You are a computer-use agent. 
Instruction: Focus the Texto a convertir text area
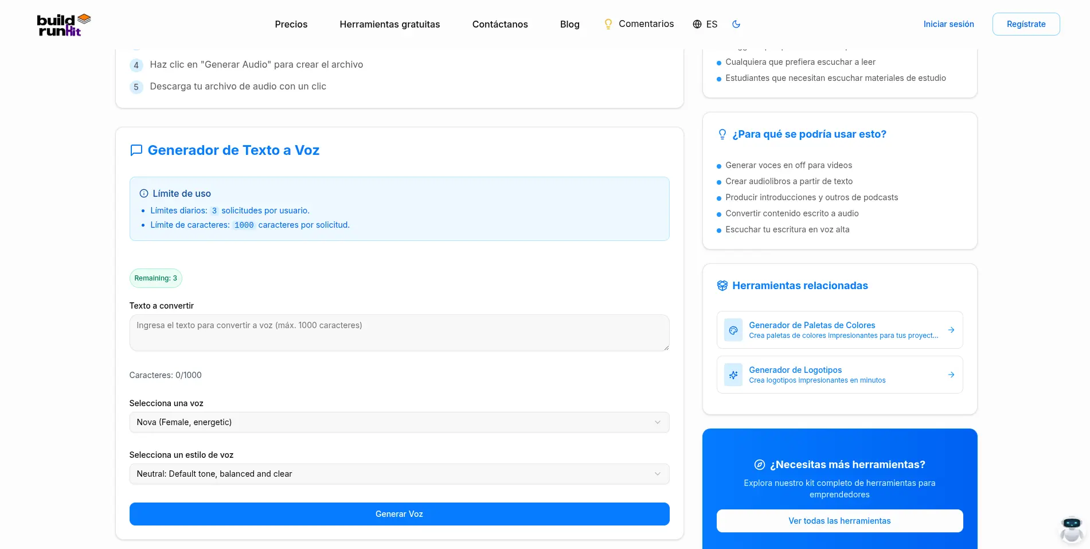click(x=399, y=333)
